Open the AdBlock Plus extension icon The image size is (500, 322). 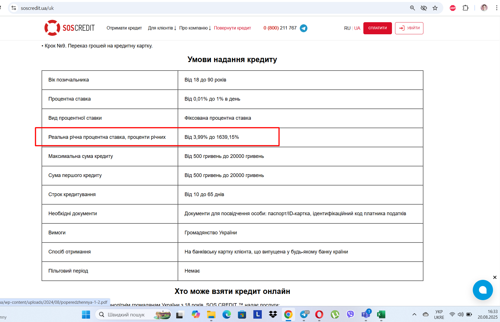[453, 8]
